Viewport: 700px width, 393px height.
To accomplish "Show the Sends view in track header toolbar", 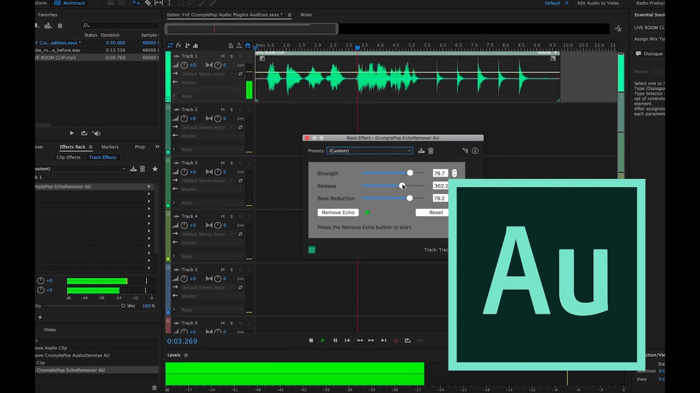I will click(188, 45).
